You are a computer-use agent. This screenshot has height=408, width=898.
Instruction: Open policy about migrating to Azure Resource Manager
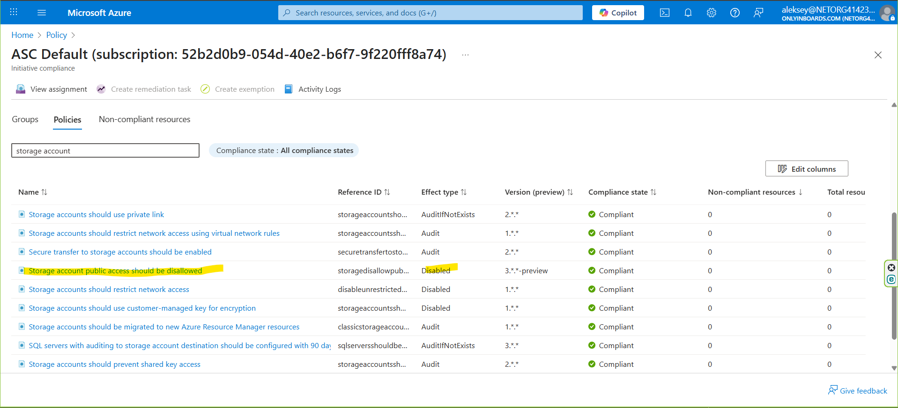tap(164, 327)
